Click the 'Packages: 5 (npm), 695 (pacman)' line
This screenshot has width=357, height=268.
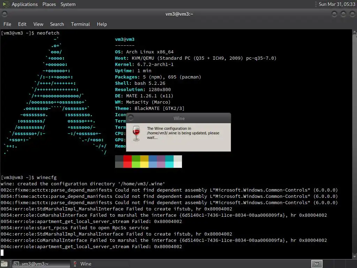(158, 77)
